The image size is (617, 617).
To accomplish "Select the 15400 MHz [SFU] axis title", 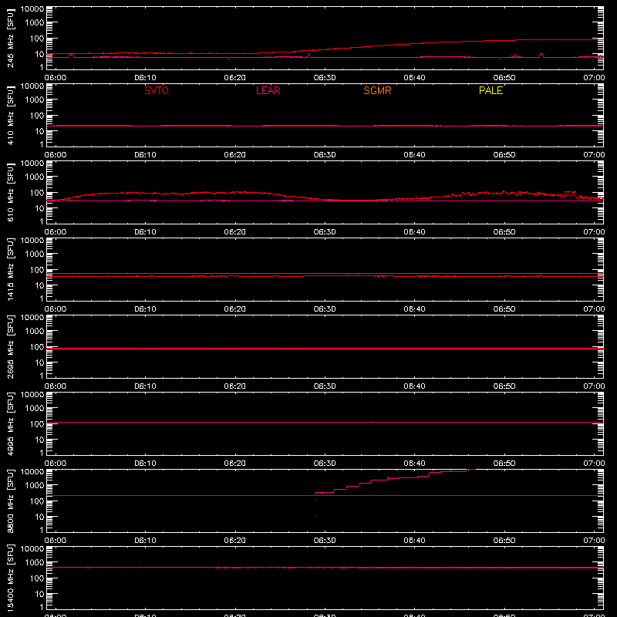I will click(x=11, y=578).
